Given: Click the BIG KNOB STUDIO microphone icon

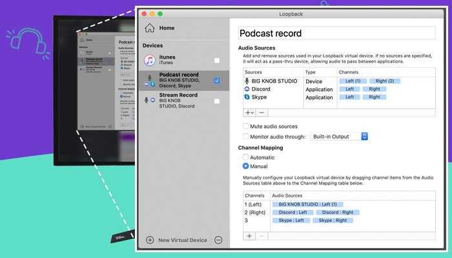Looking at the screenshot, I should click(x=247, y=81).
